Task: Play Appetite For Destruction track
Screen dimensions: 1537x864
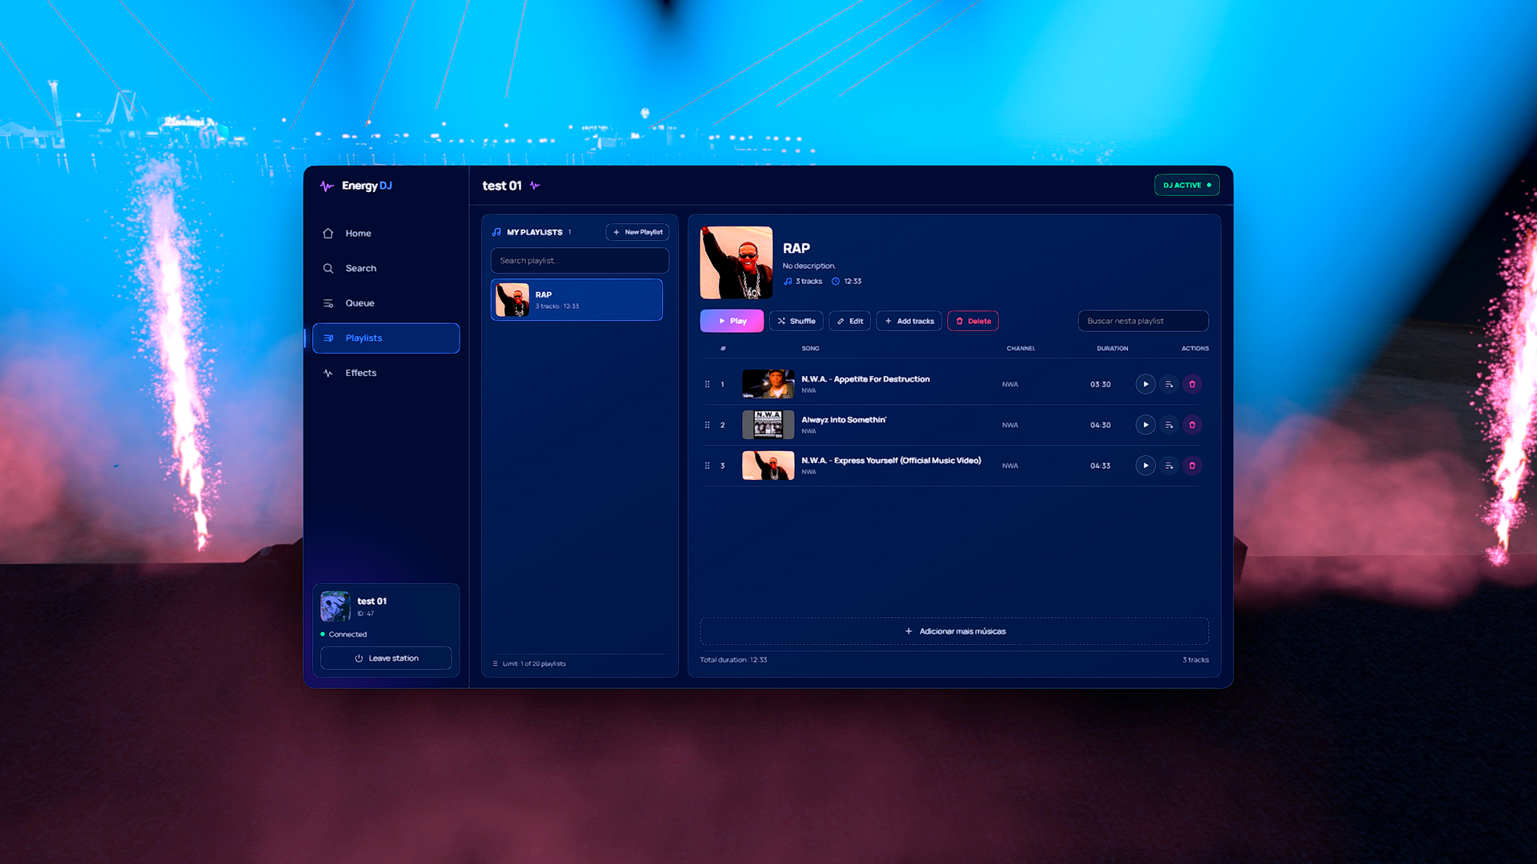Action: coord(1146,384)
